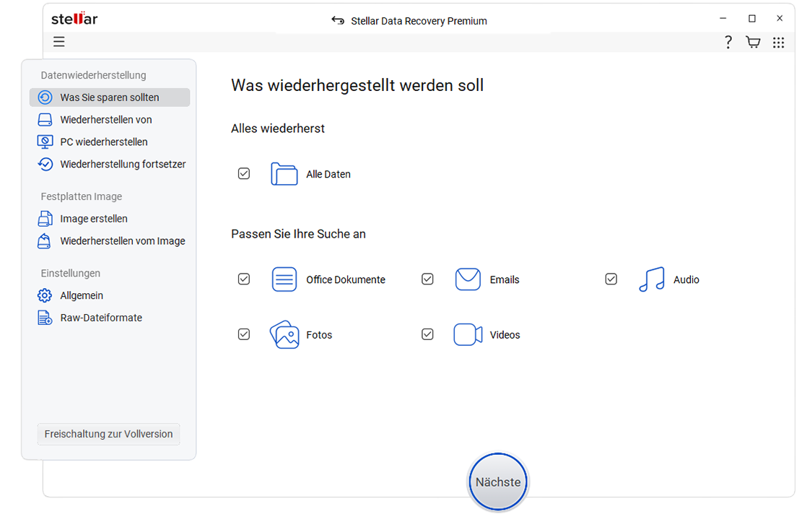Click the apps grid icon top right
807x522 pixels.
[778, 42]
